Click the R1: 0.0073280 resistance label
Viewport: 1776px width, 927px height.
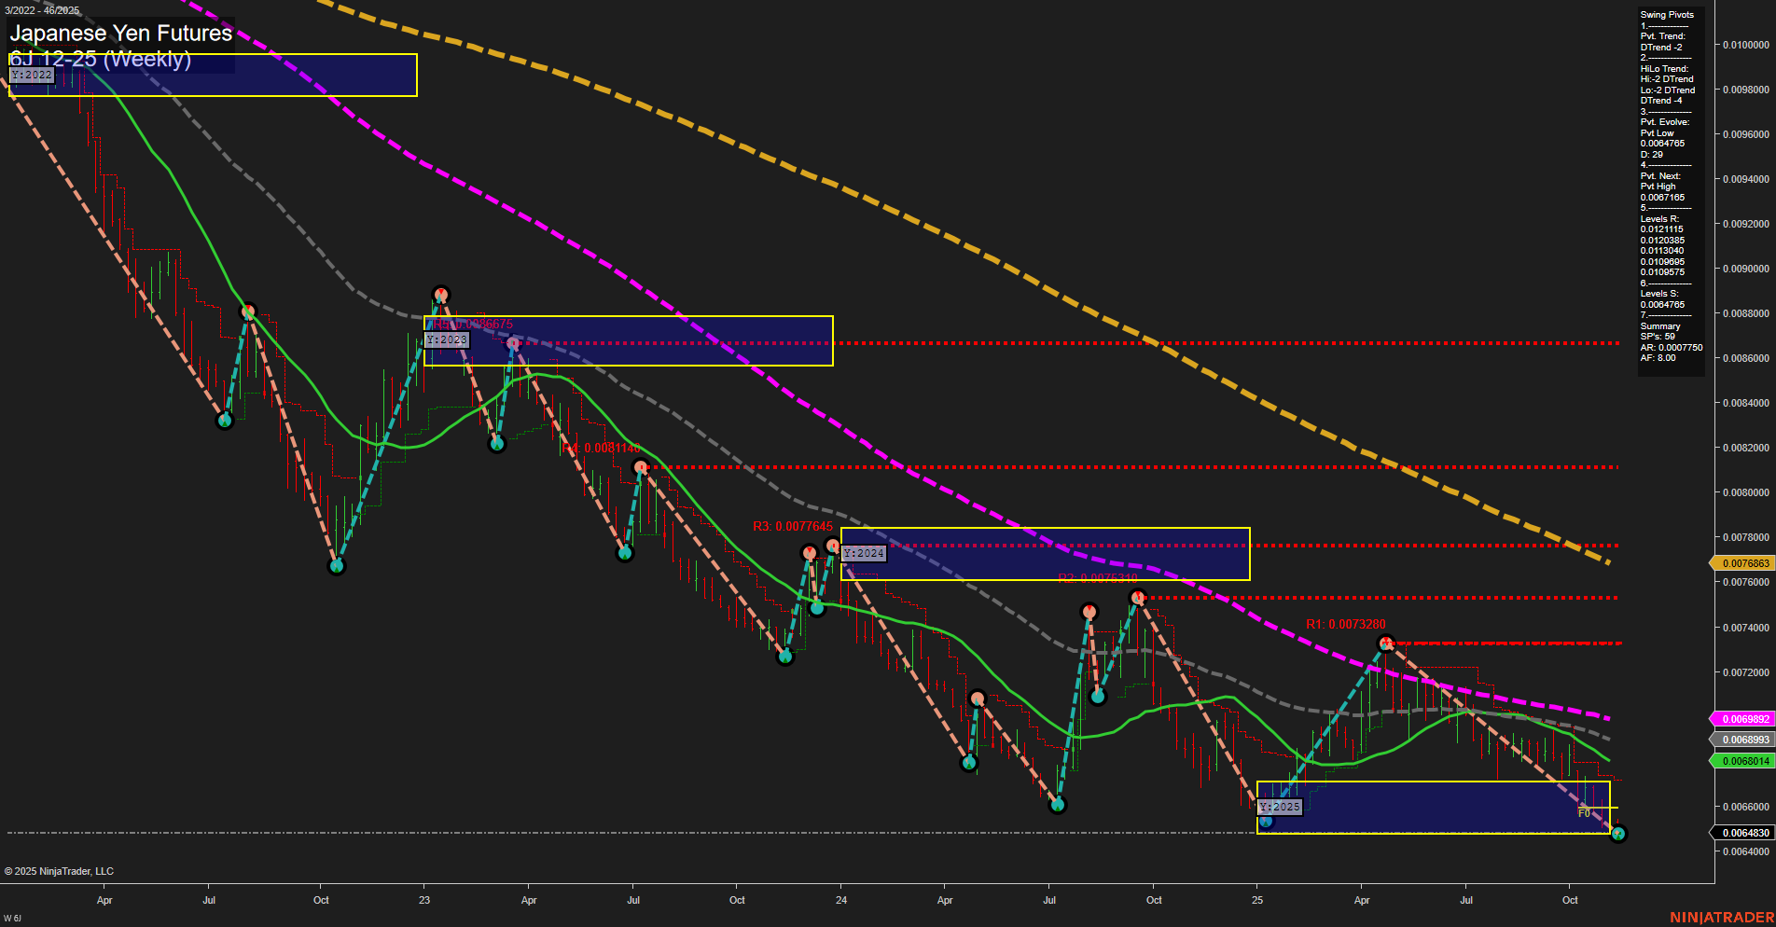click(1345, 623)
